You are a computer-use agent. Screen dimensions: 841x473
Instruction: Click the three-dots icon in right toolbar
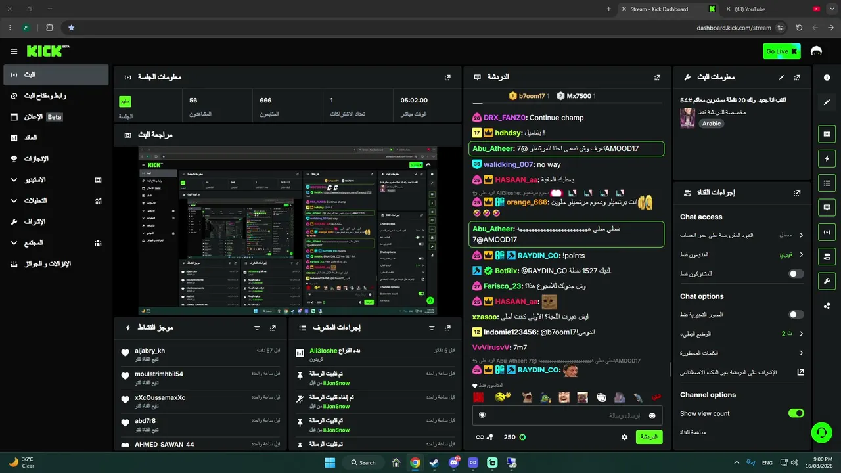point(827,305)
